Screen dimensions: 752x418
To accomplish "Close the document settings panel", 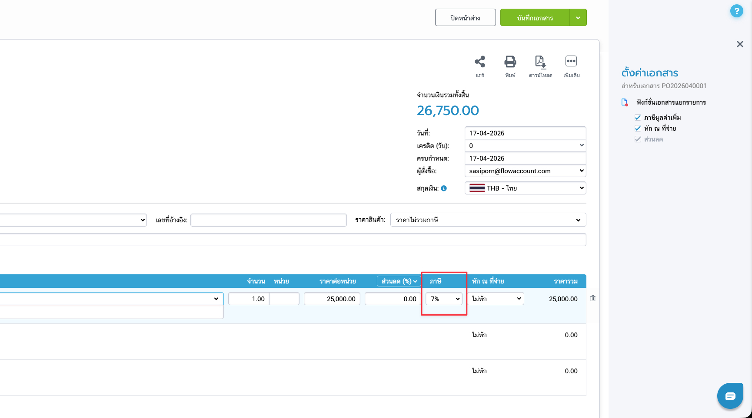I will point(740,44).
